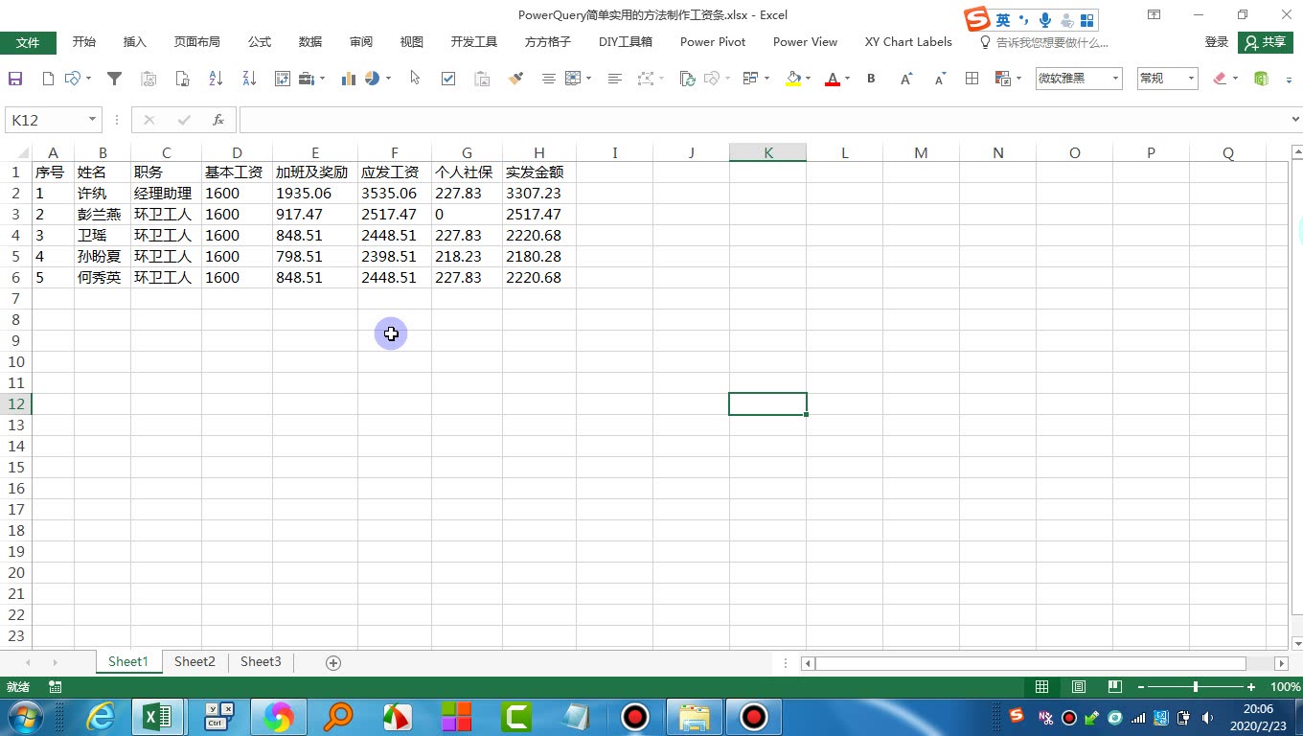Click the refresh all data icon

click(x=687, y=79)
